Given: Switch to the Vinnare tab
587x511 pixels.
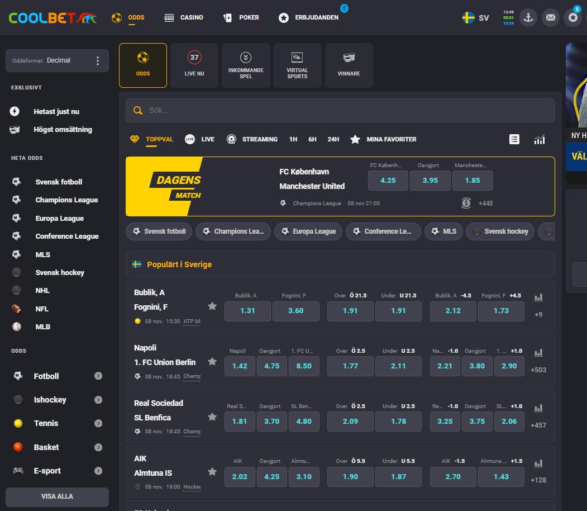Looking at the screenshot, I should point(349,65).
